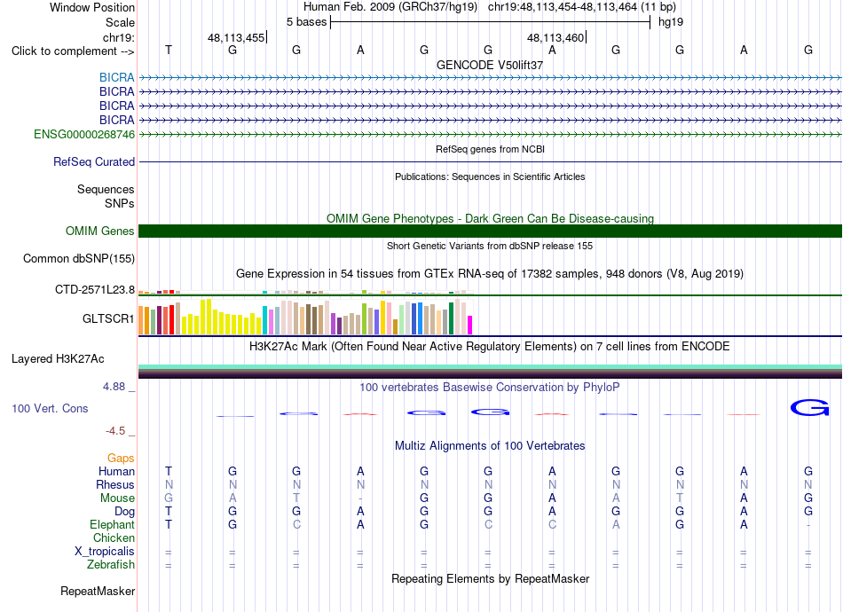Image resolution: width=843 pixels, height=612 pixels.
Task: Select the Human alignment row label
Action: tap(116, 472)
